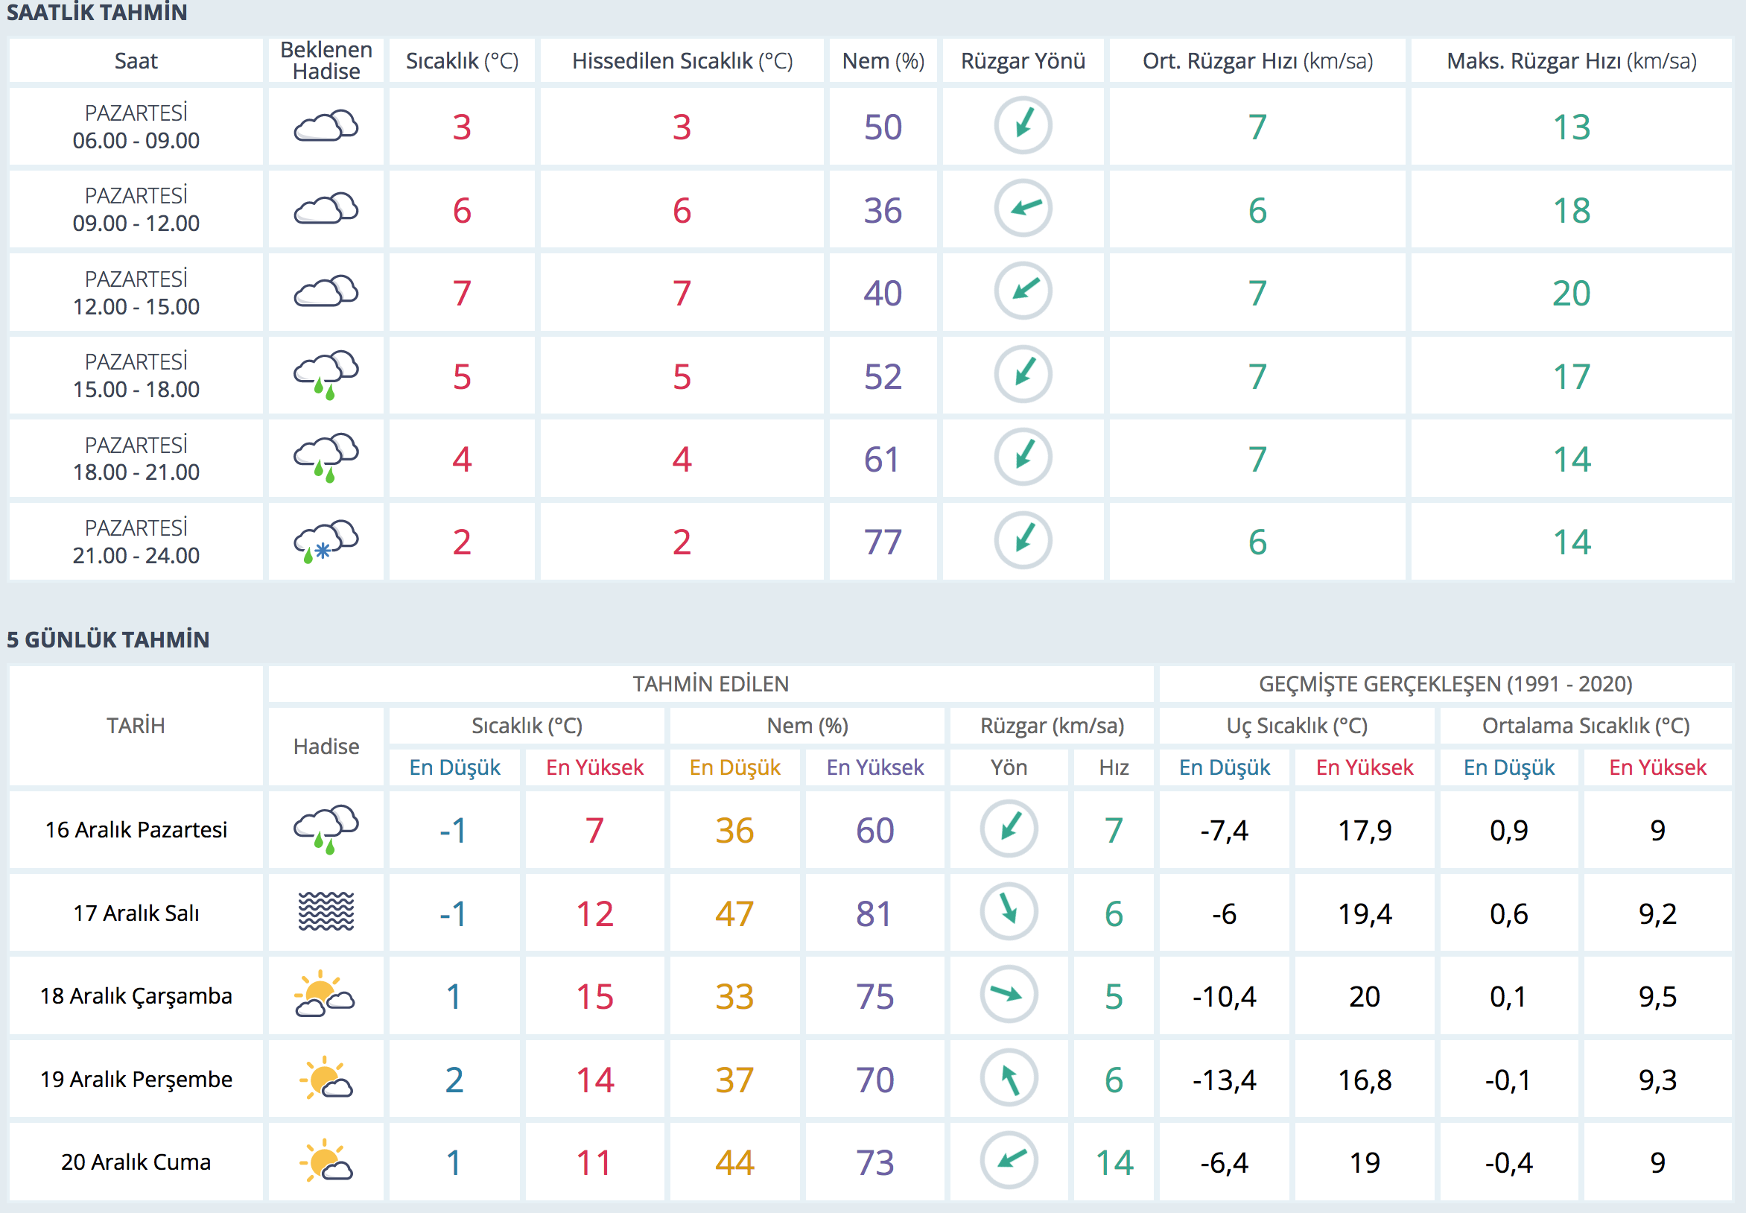1746x1213 pixels.
Task: Click wind direction icon for 20 Aralık Cuma
Action: 1009,1161
